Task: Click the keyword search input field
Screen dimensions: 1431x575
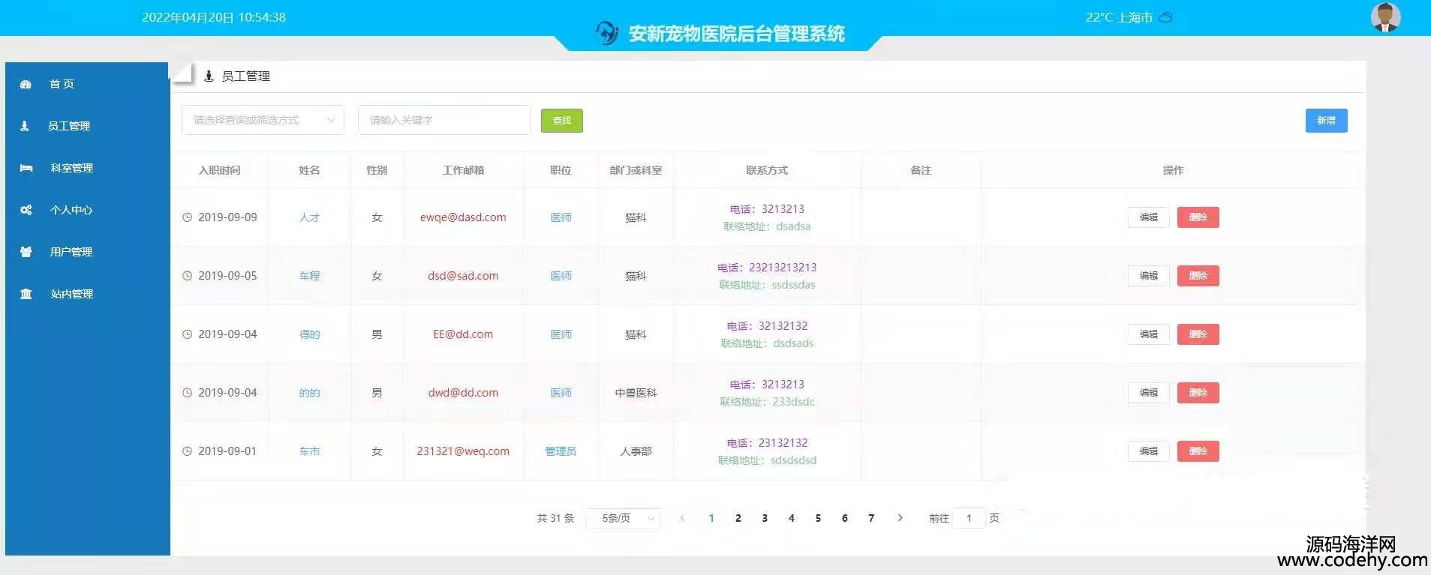Action: 444,120
